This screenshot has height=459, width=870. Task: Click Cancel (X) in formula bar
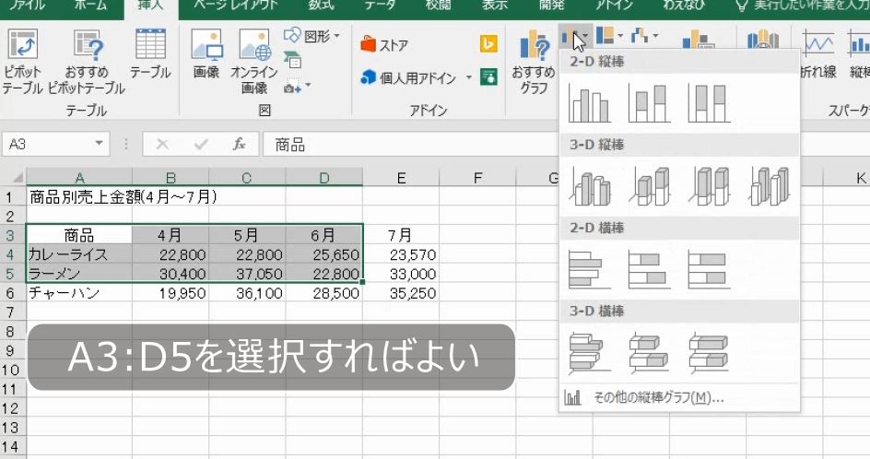[x=162, y=145]
